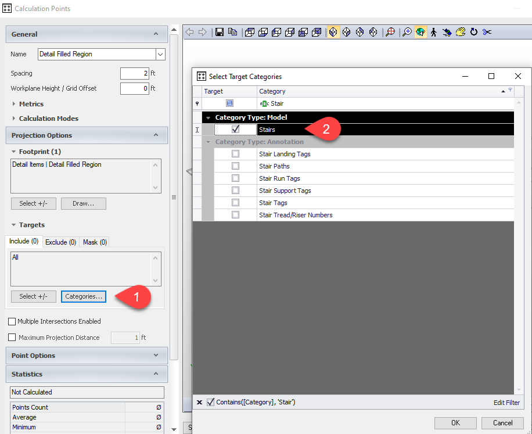Enable Multiple Intersections Enabled checkbox

tap(12, 321)
